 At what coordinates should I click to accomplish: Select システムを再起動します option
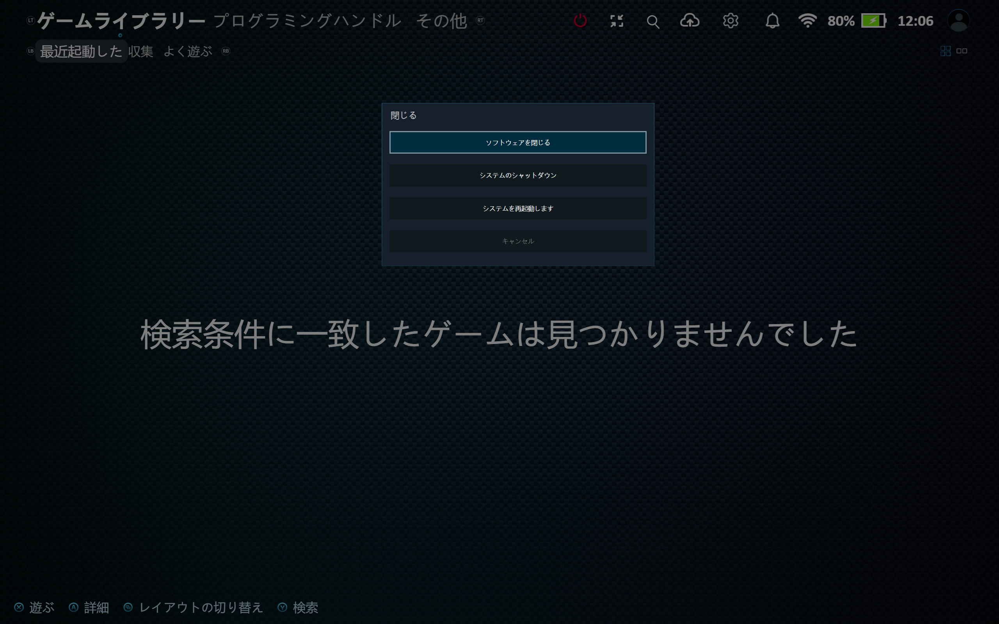point(518,208)
